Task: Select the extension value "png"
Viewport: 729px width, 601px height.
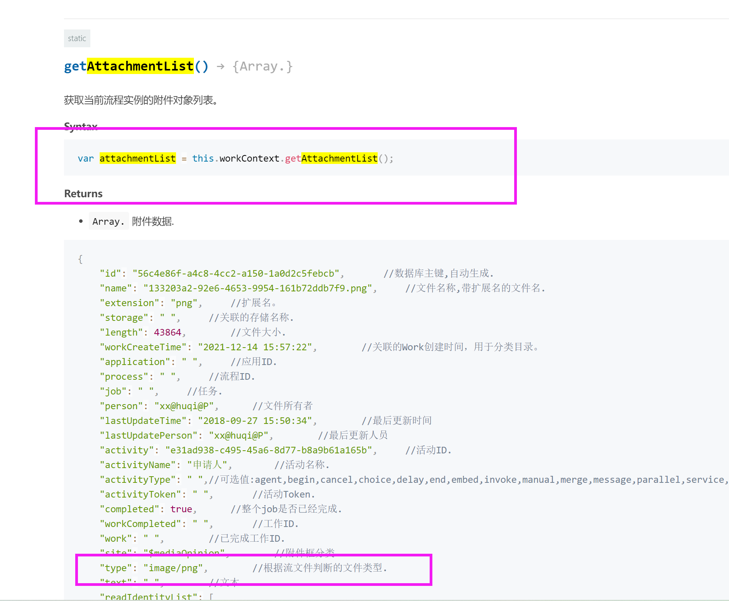Action: 184,303
